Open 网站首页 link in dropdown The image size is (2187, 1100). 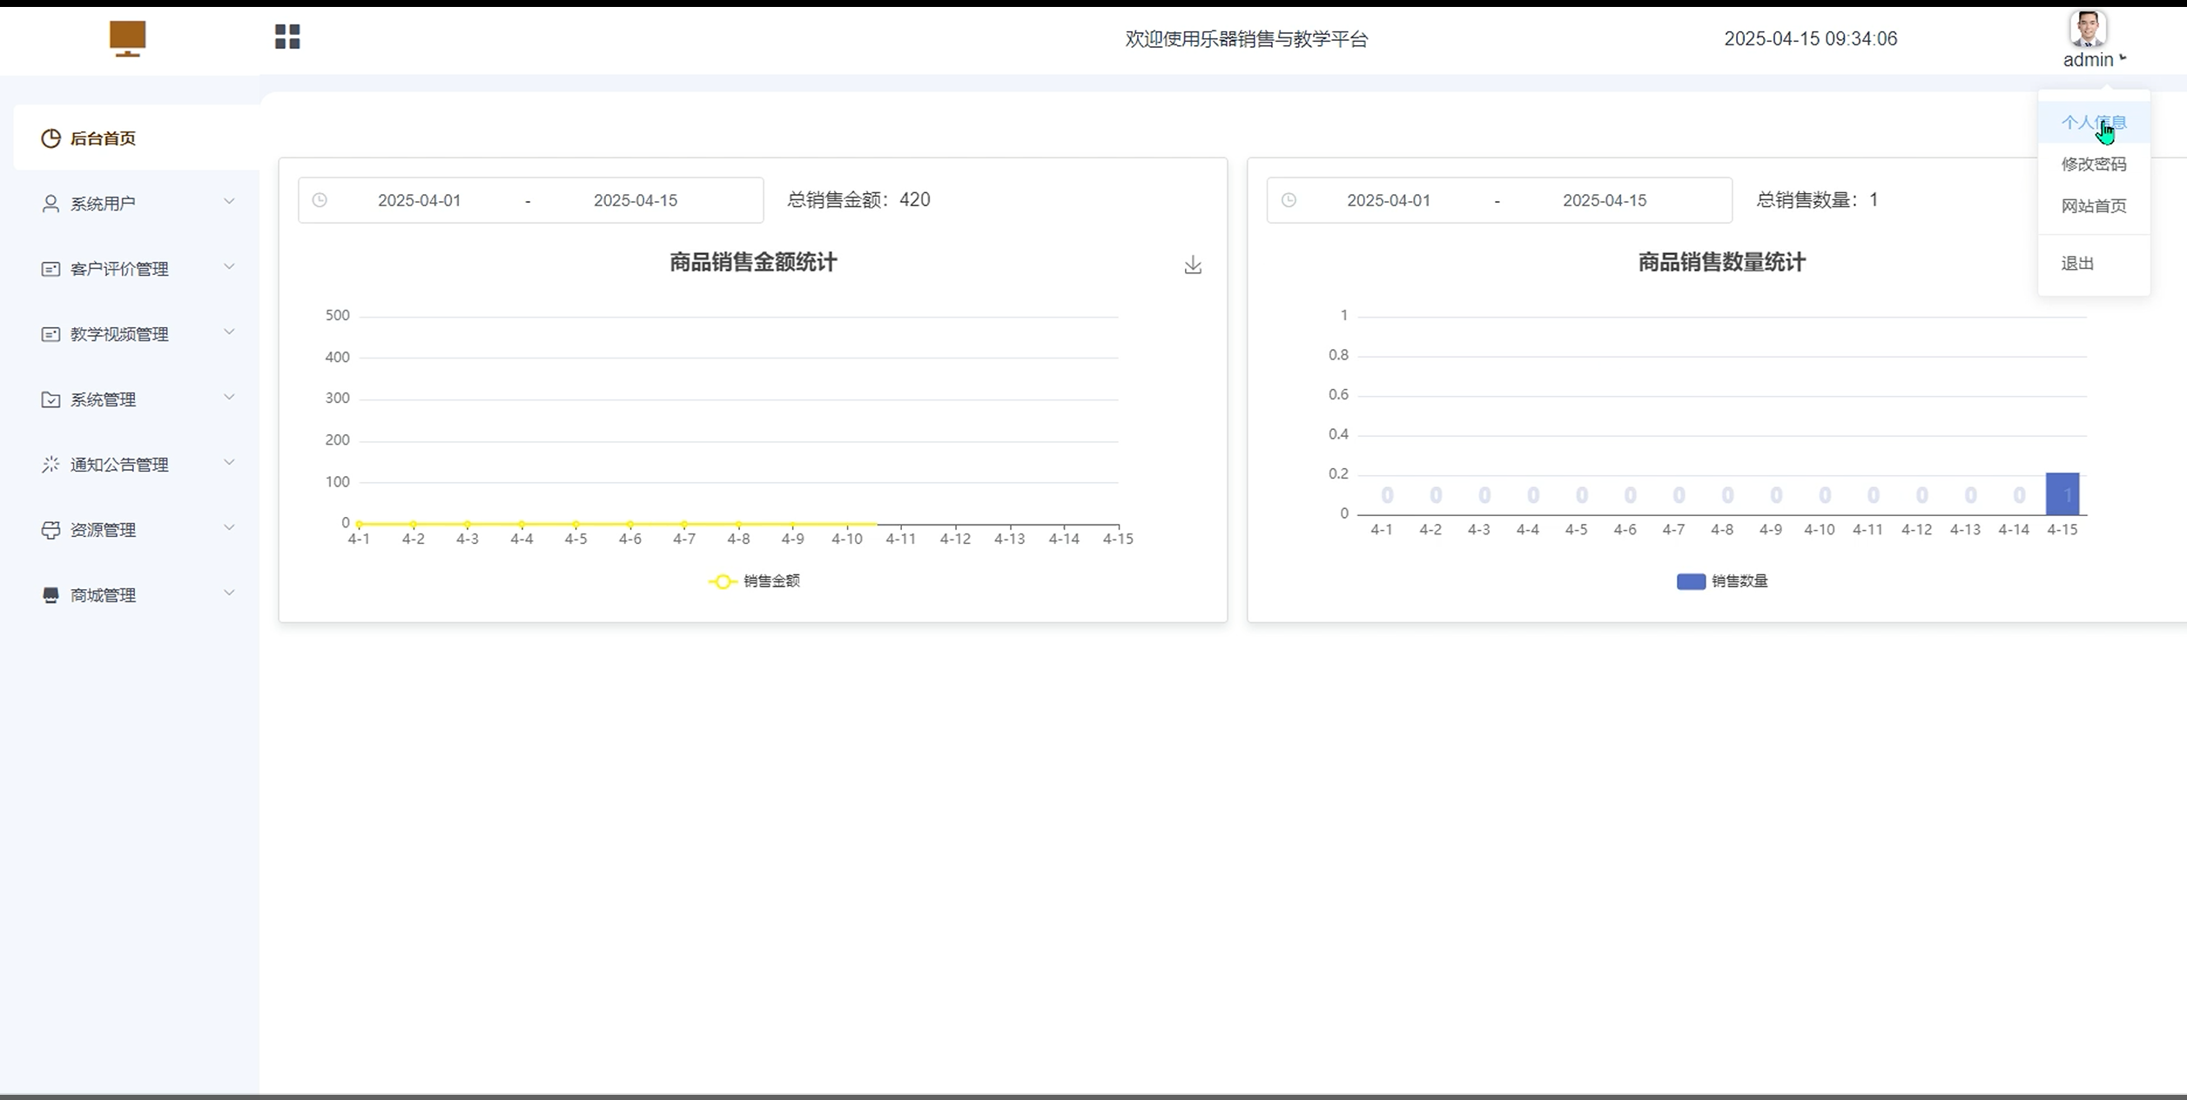(2093, 206)
